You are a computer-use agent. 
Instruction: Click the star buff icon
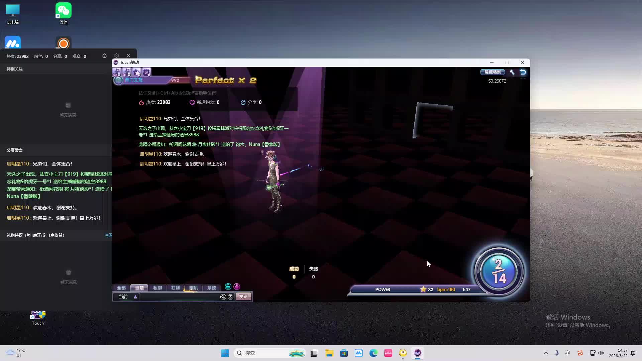[x=137, y=72]
